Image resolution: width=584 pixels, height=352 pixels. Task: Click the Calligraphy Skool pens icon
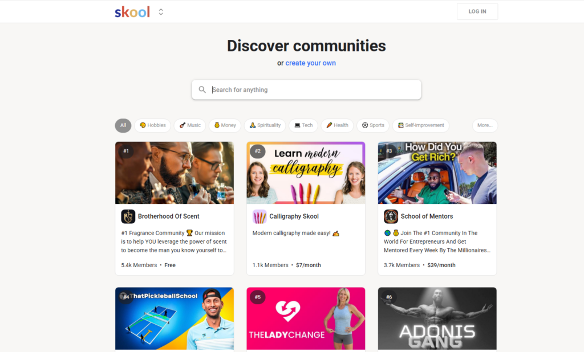(x=259, y=216)
